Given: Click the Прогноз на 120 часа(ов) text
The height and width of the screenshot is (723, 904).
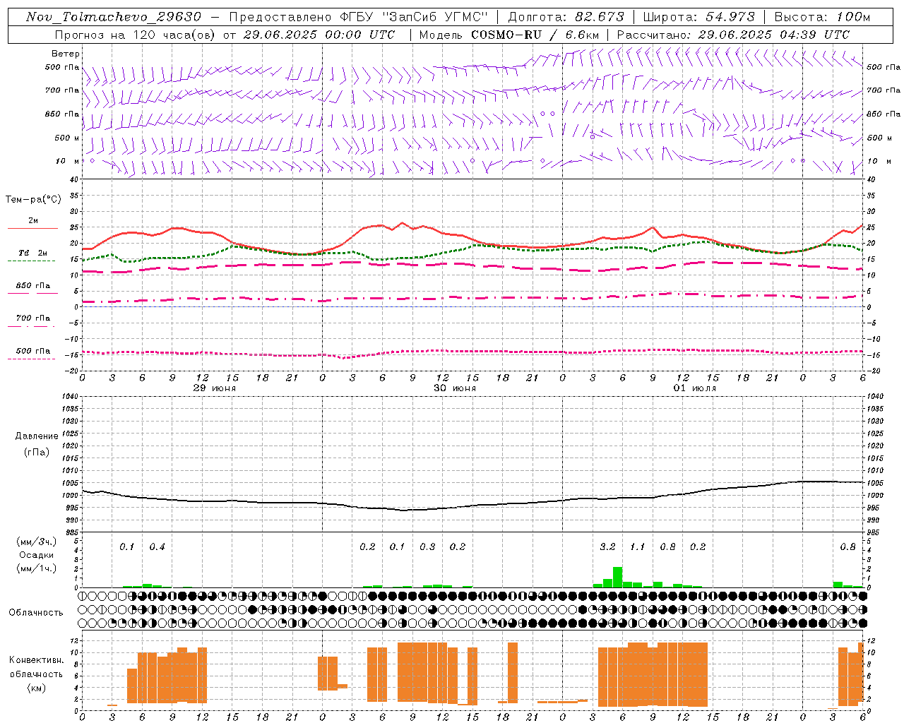Looking at the screenshot, I should pyautogui.click(x=137, y=35).
